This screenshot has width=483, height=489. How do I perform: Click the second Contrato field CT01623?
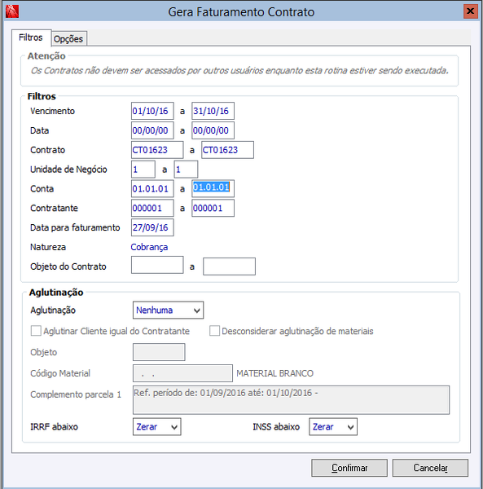(227, 150)
